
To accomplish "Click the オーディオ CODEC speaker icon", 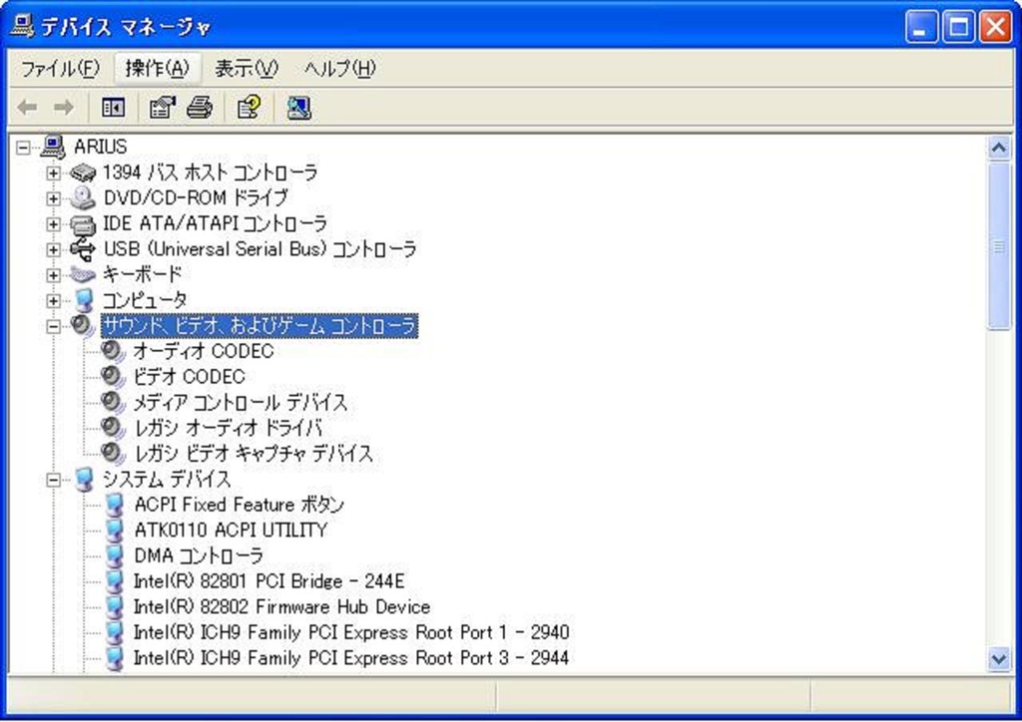I will (114, 352).
